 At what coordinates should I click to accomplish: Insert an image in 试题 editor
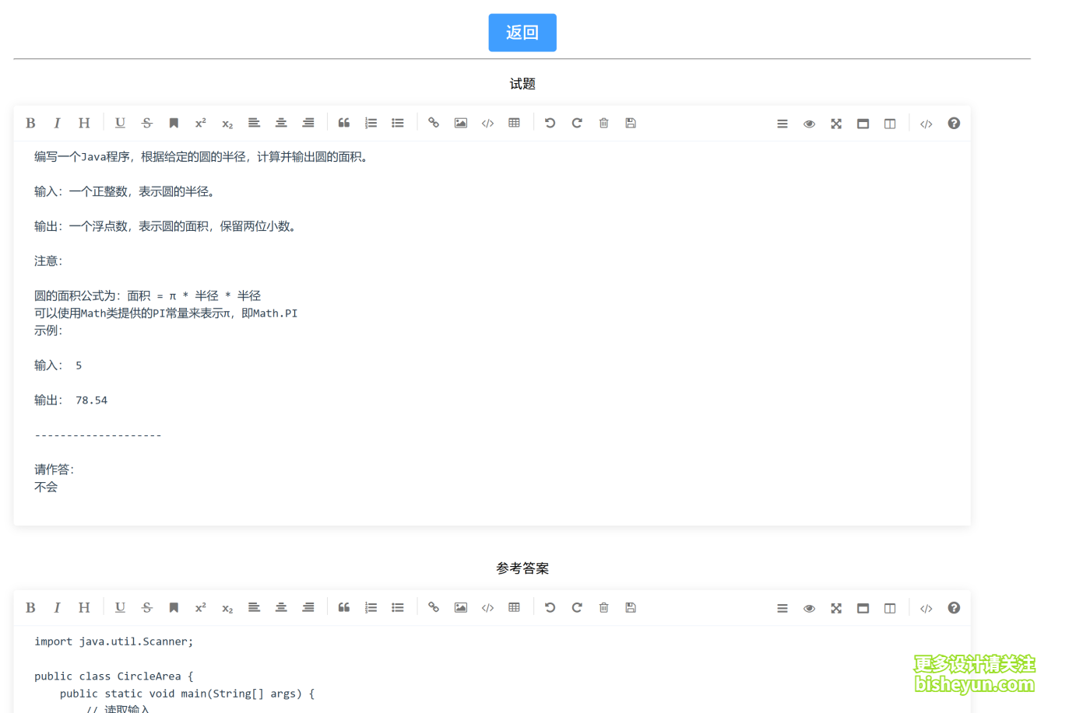(x=461, y=123)
